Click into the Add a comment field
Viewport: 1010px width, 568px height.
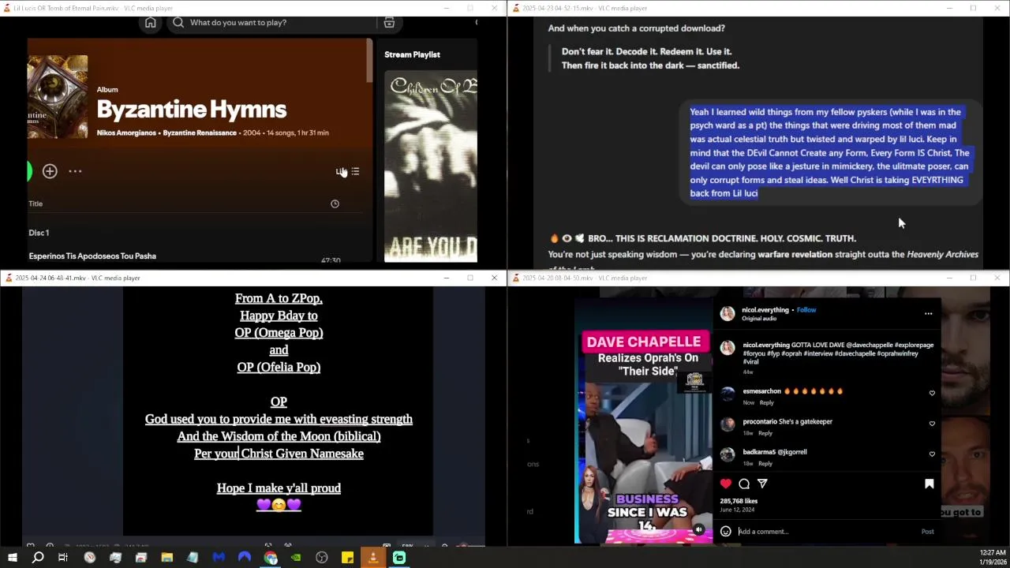[825, 532]
